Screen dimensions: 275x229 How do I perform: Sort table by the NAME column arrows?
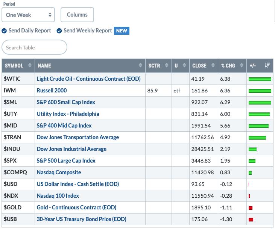[x=140, y=65]
